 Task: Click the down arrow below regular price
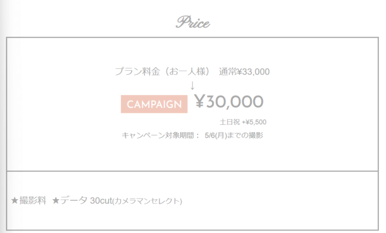click(x=192, y=86)
